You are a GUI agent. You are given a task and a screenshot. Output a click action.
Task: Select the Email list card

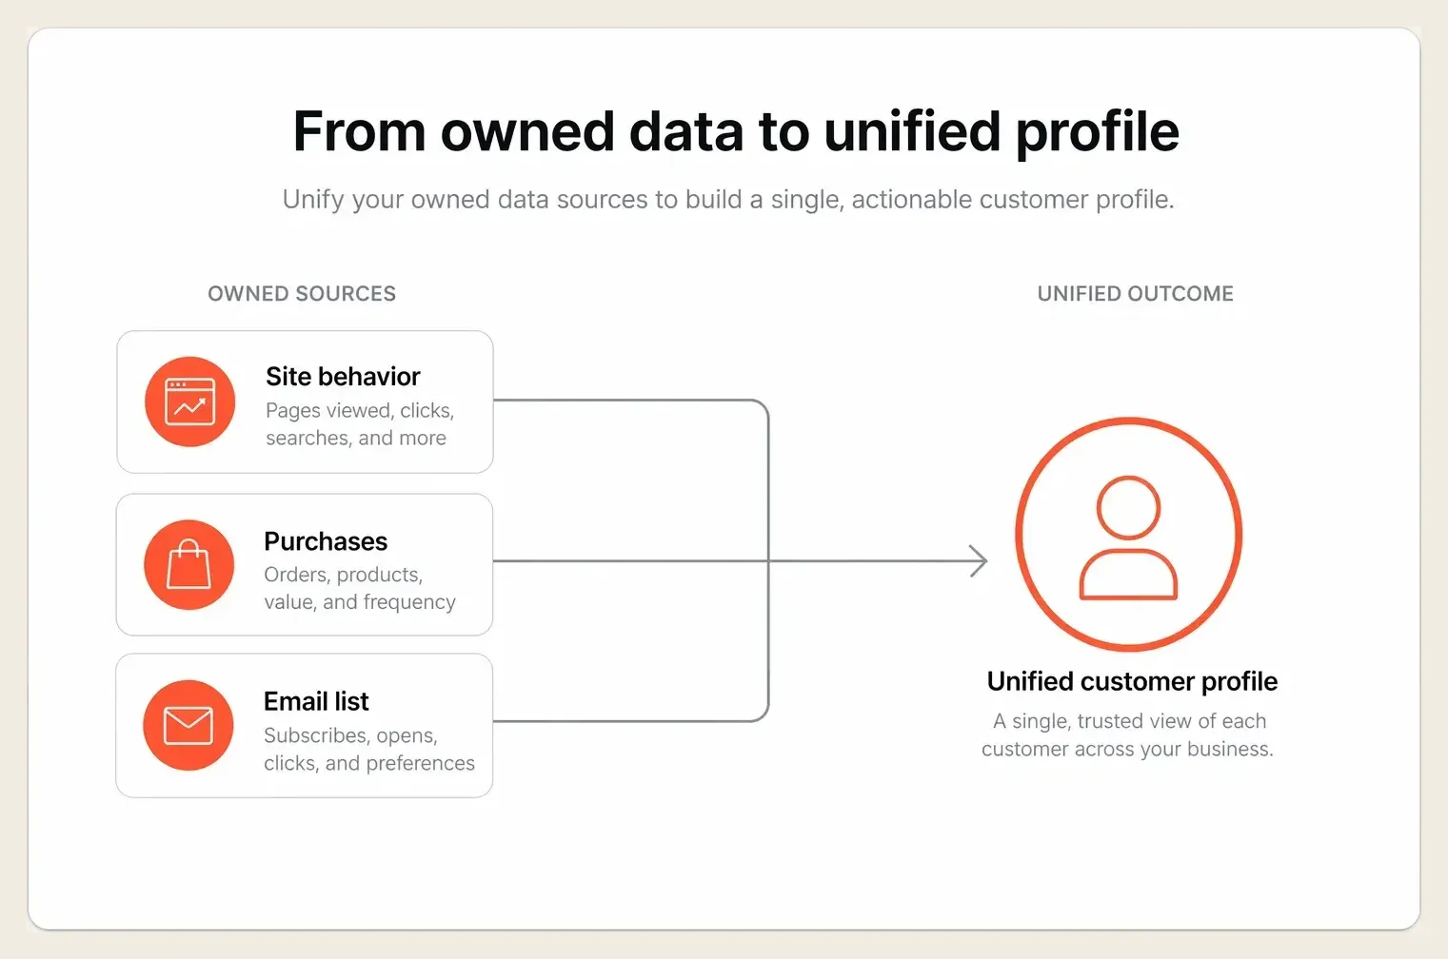pos(305,725)
